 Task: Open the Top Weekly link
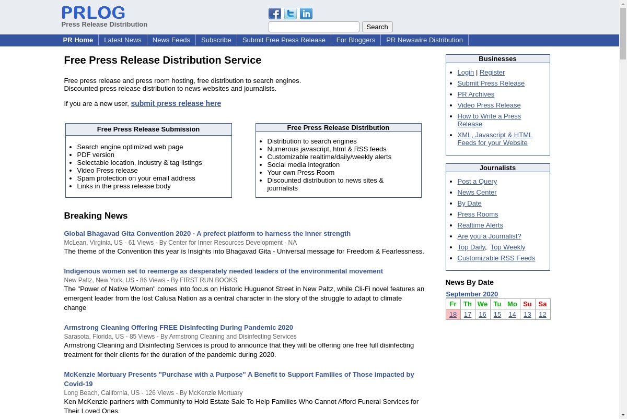[x=508, y=247]
